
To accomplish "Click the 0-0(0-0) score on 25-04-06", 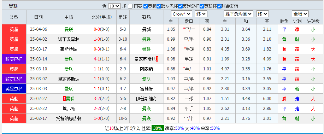I will pyautogui.click(x=102, y=29).
